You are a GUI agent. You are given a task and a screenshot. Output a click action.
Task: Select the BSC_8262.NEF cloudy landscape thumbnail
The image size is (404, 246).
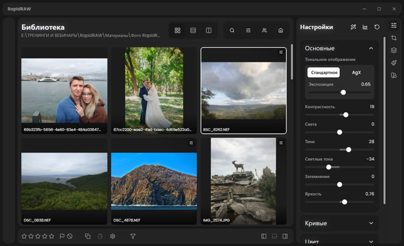[x=244, y=90]
